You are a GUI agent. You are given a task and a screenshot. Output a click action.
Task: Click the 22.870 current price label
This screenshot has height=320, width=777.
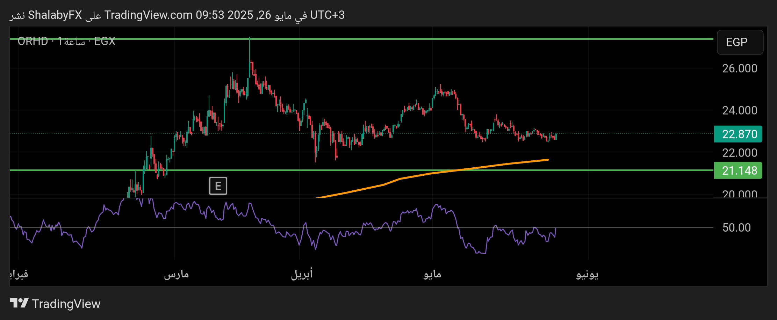click(738, 134)
